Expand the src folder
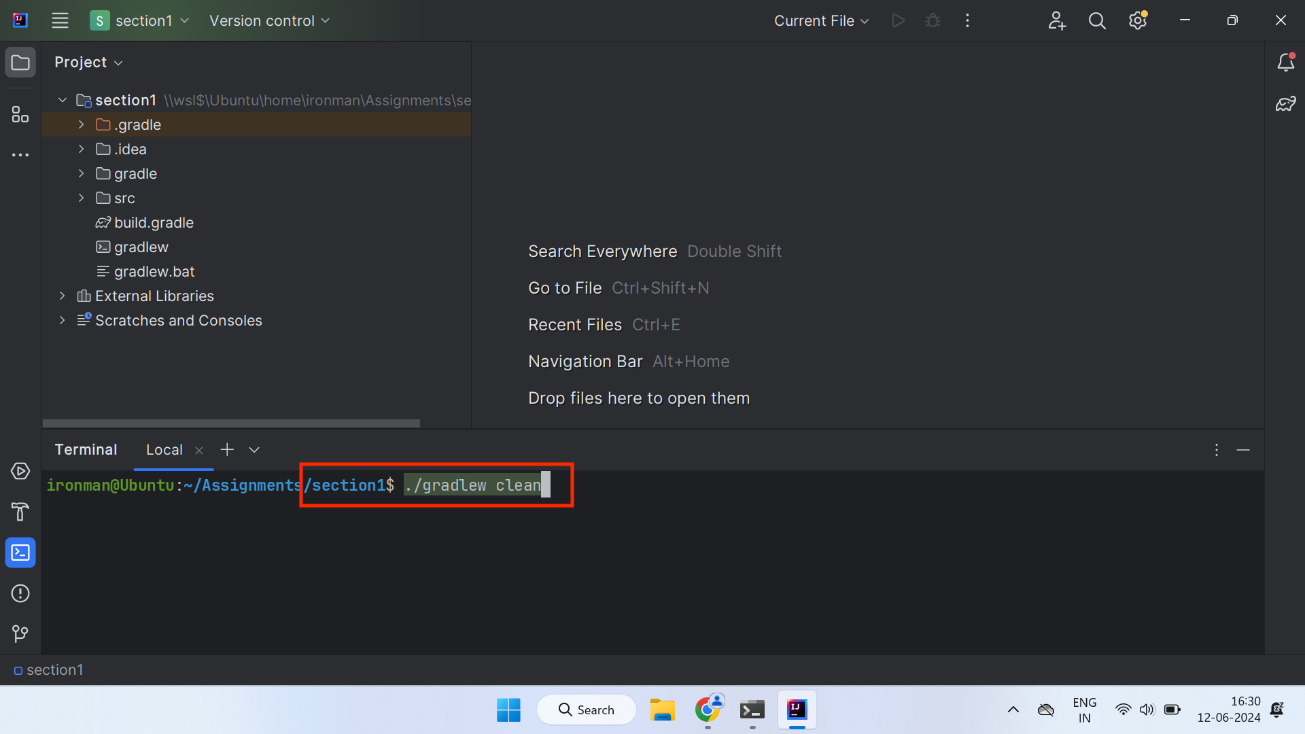This screenshot has width=1305, height=734. click(x=82, y=198)
